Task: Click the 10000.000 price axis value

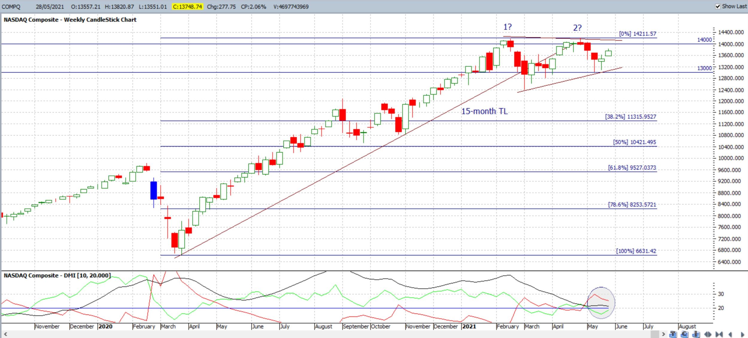Action: 731,158
